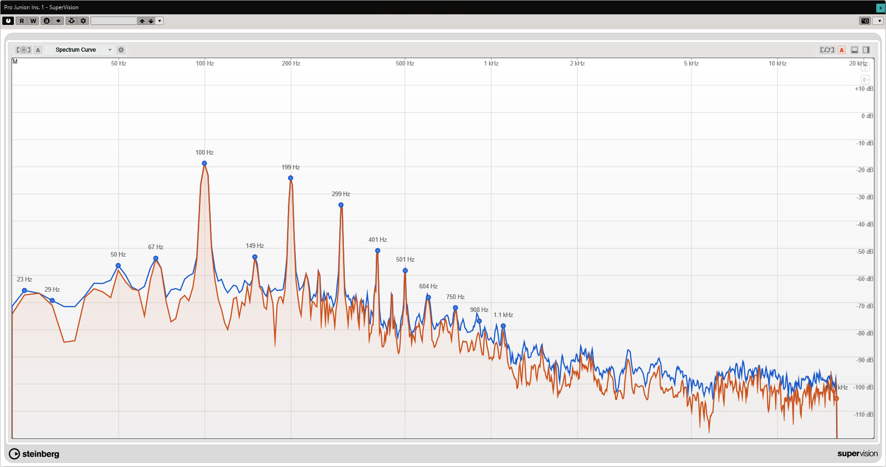The height and width of the screenshot is (467, 886).
Task: Enable Write automation (W) button
Action: pos(33,21)
